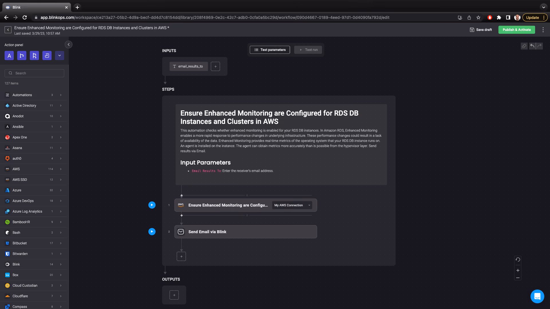Click the BambooHR icon
Viewport: 550px width, 309px height.
pos(7,222)
